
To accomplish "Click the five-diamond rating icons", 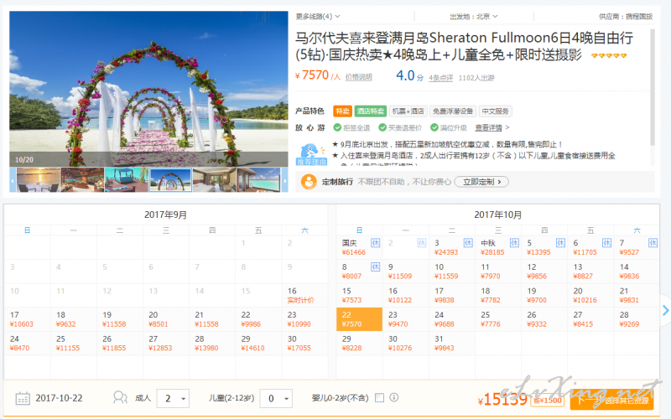I will pyautogui.click(x=609, y=55).
